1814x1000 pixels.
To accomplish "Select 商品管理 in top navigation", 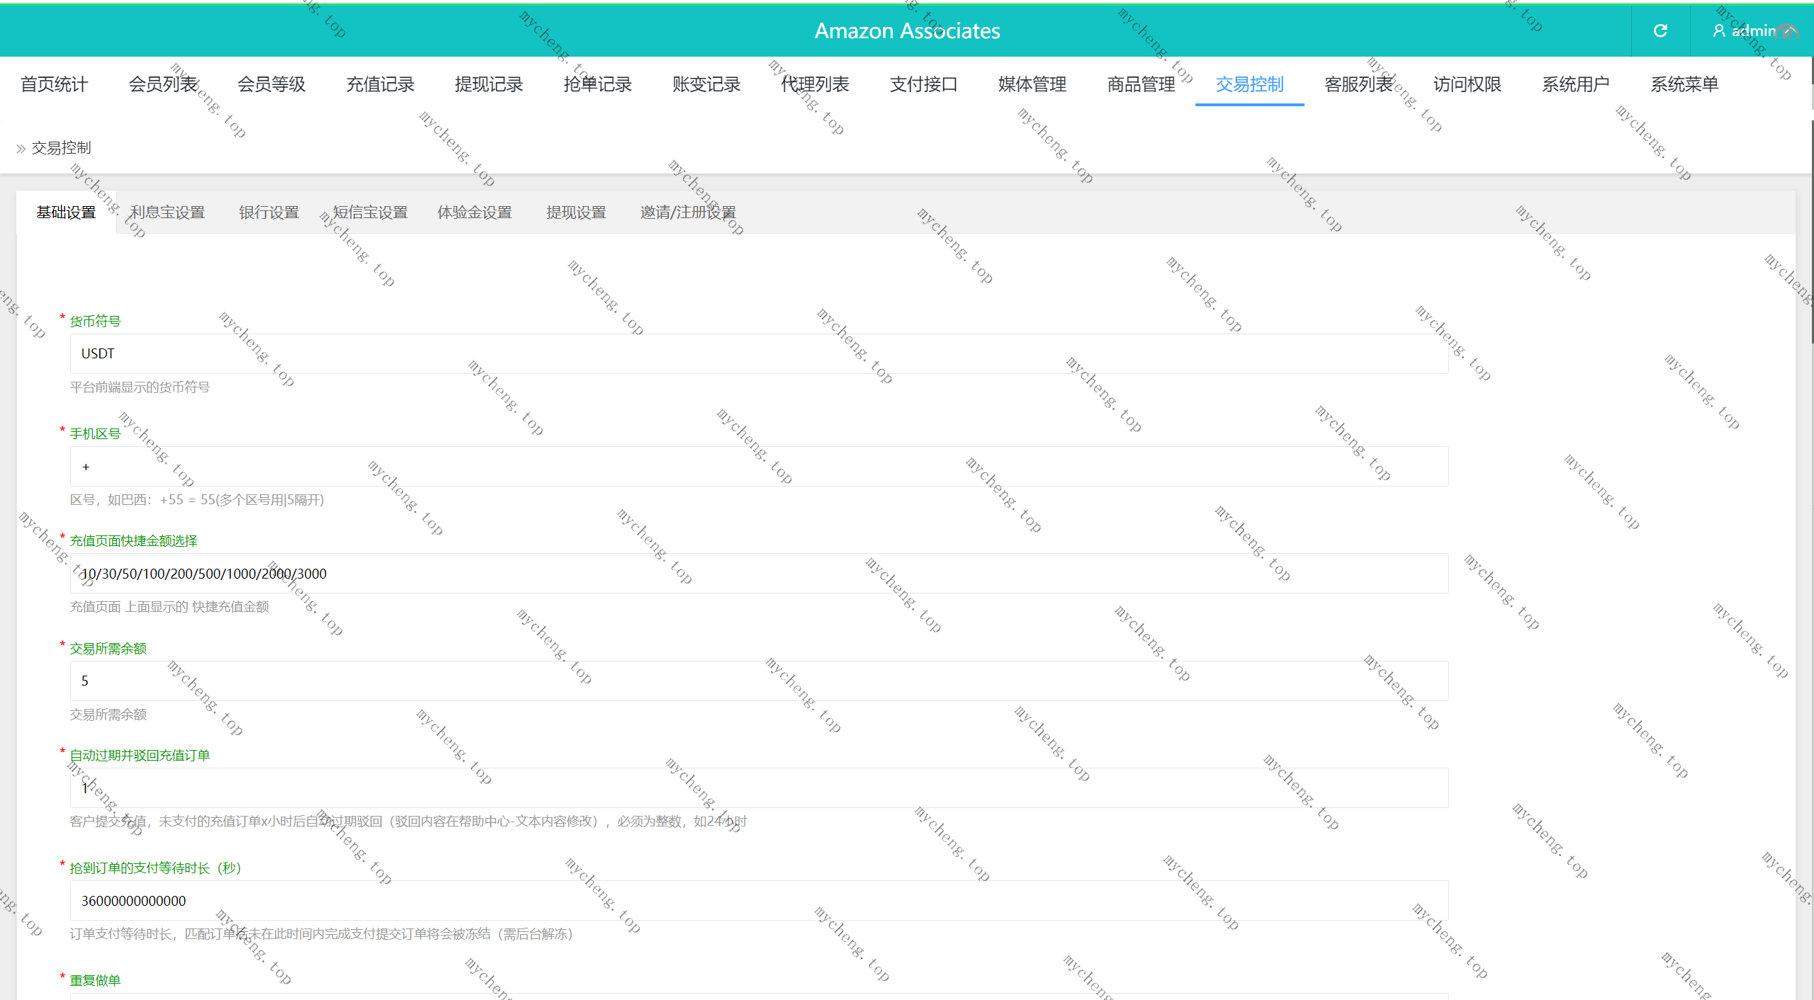I will click(x=1141, y=84).
